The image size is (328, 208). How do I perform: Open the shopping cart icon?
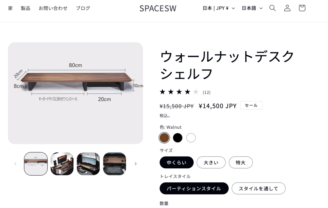[302, 8]
